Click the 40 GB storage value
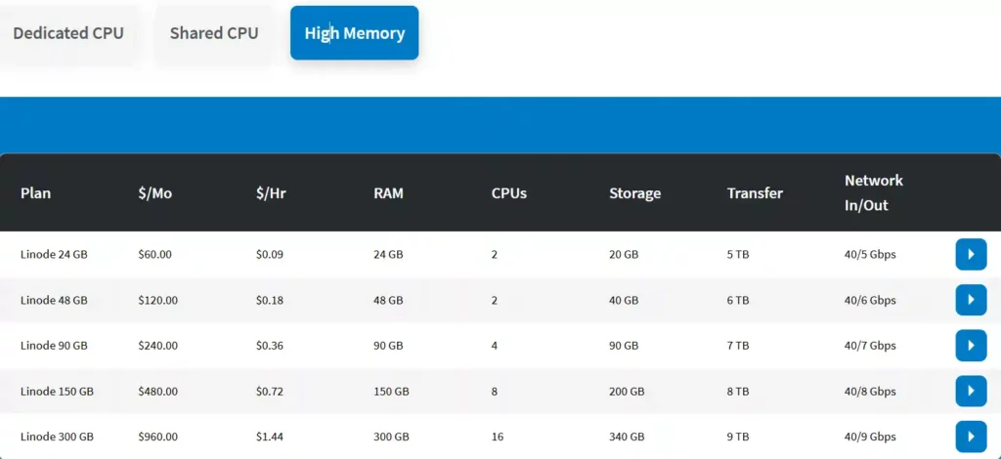The image size is (1001, 459). 624,300
